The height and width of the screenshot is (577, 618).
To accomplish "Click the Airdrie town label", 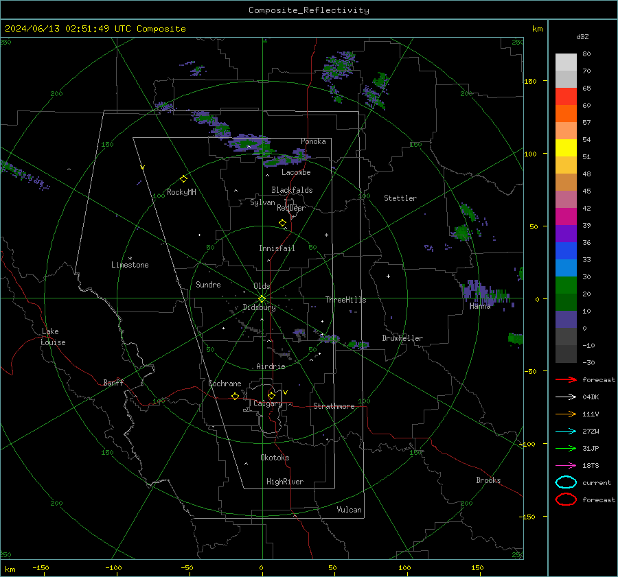I will click(271, 366).
